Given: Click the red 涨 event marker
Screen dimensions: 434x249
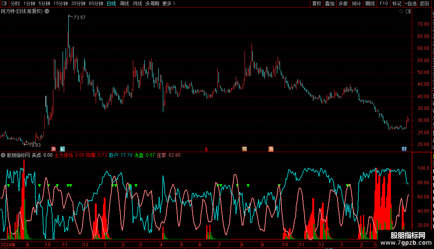Looking at the screenshot, I should (53, 149).
